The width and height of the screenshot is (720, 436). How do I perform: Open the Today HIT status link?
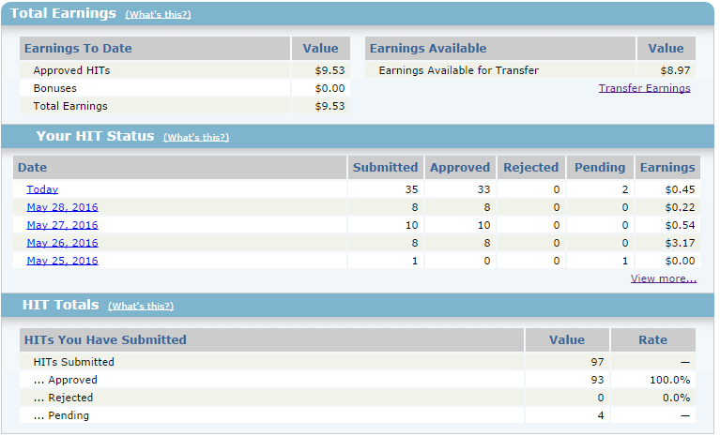point(42,189)
